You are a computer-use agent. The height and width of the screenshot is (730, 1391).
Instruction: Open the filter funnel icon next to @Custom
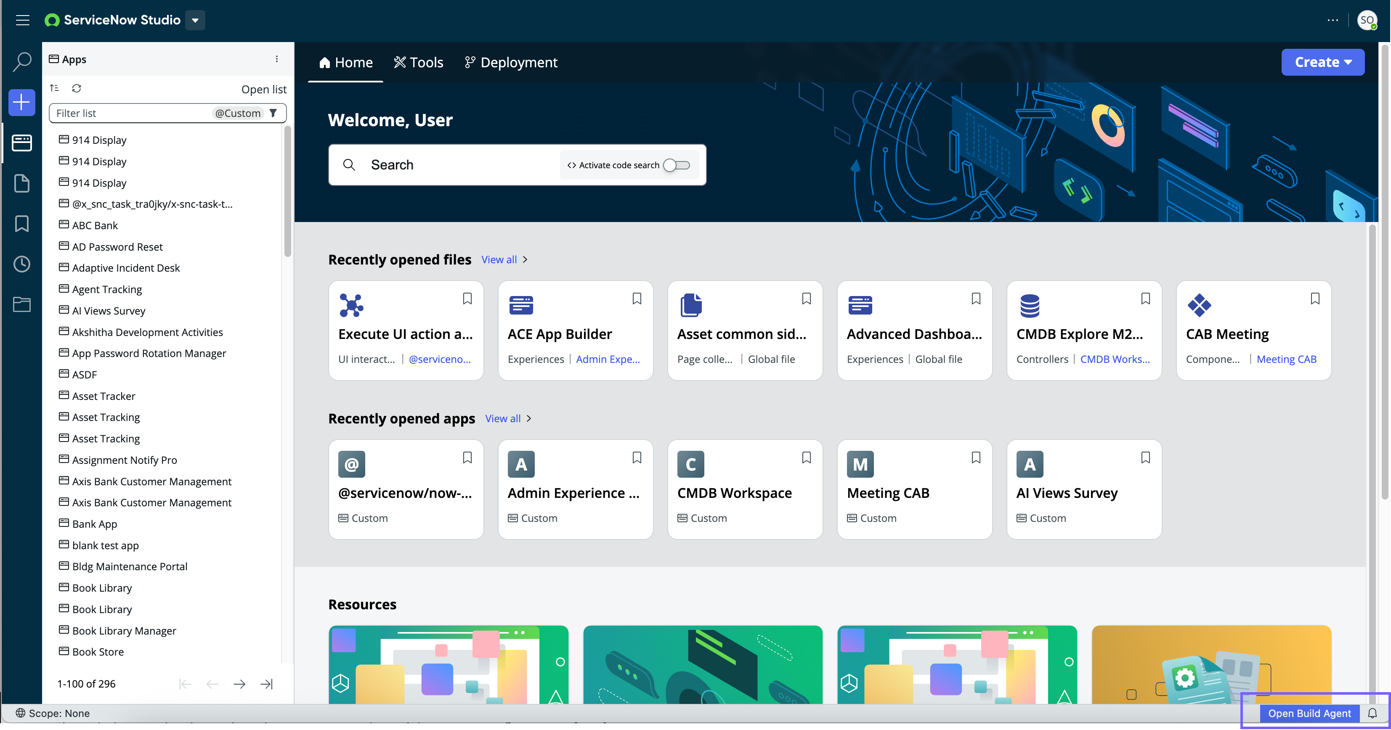click(273, 113)
